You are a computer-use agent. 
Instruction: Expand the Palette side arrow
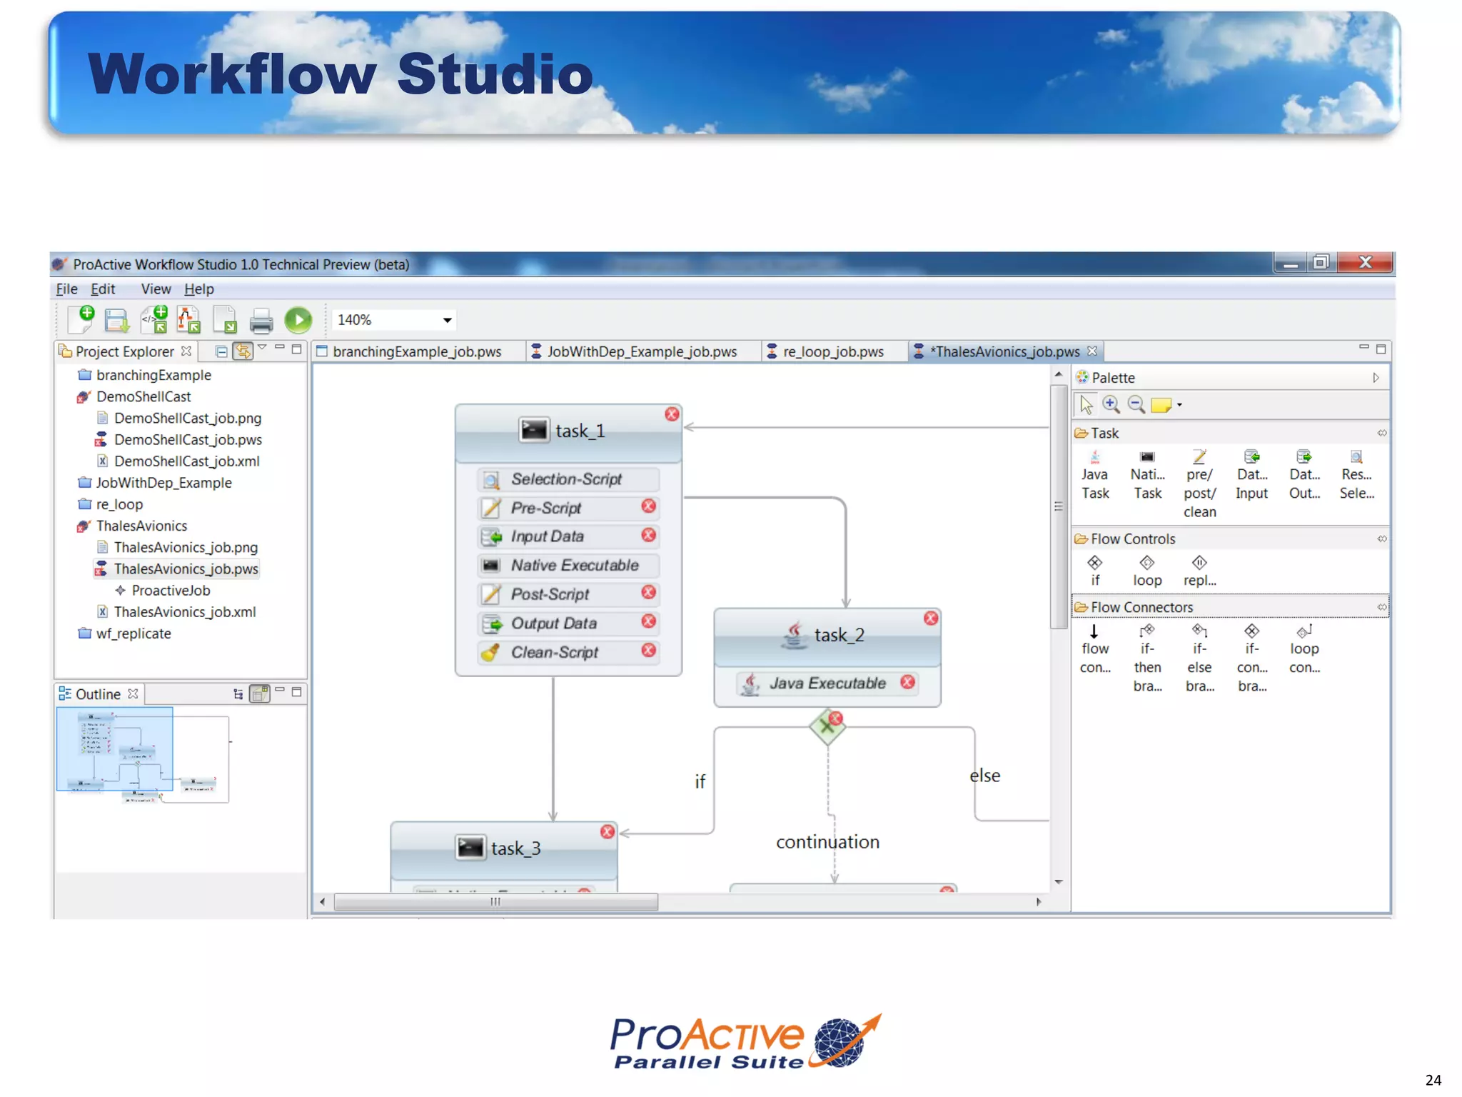(x=1376, y=378)
